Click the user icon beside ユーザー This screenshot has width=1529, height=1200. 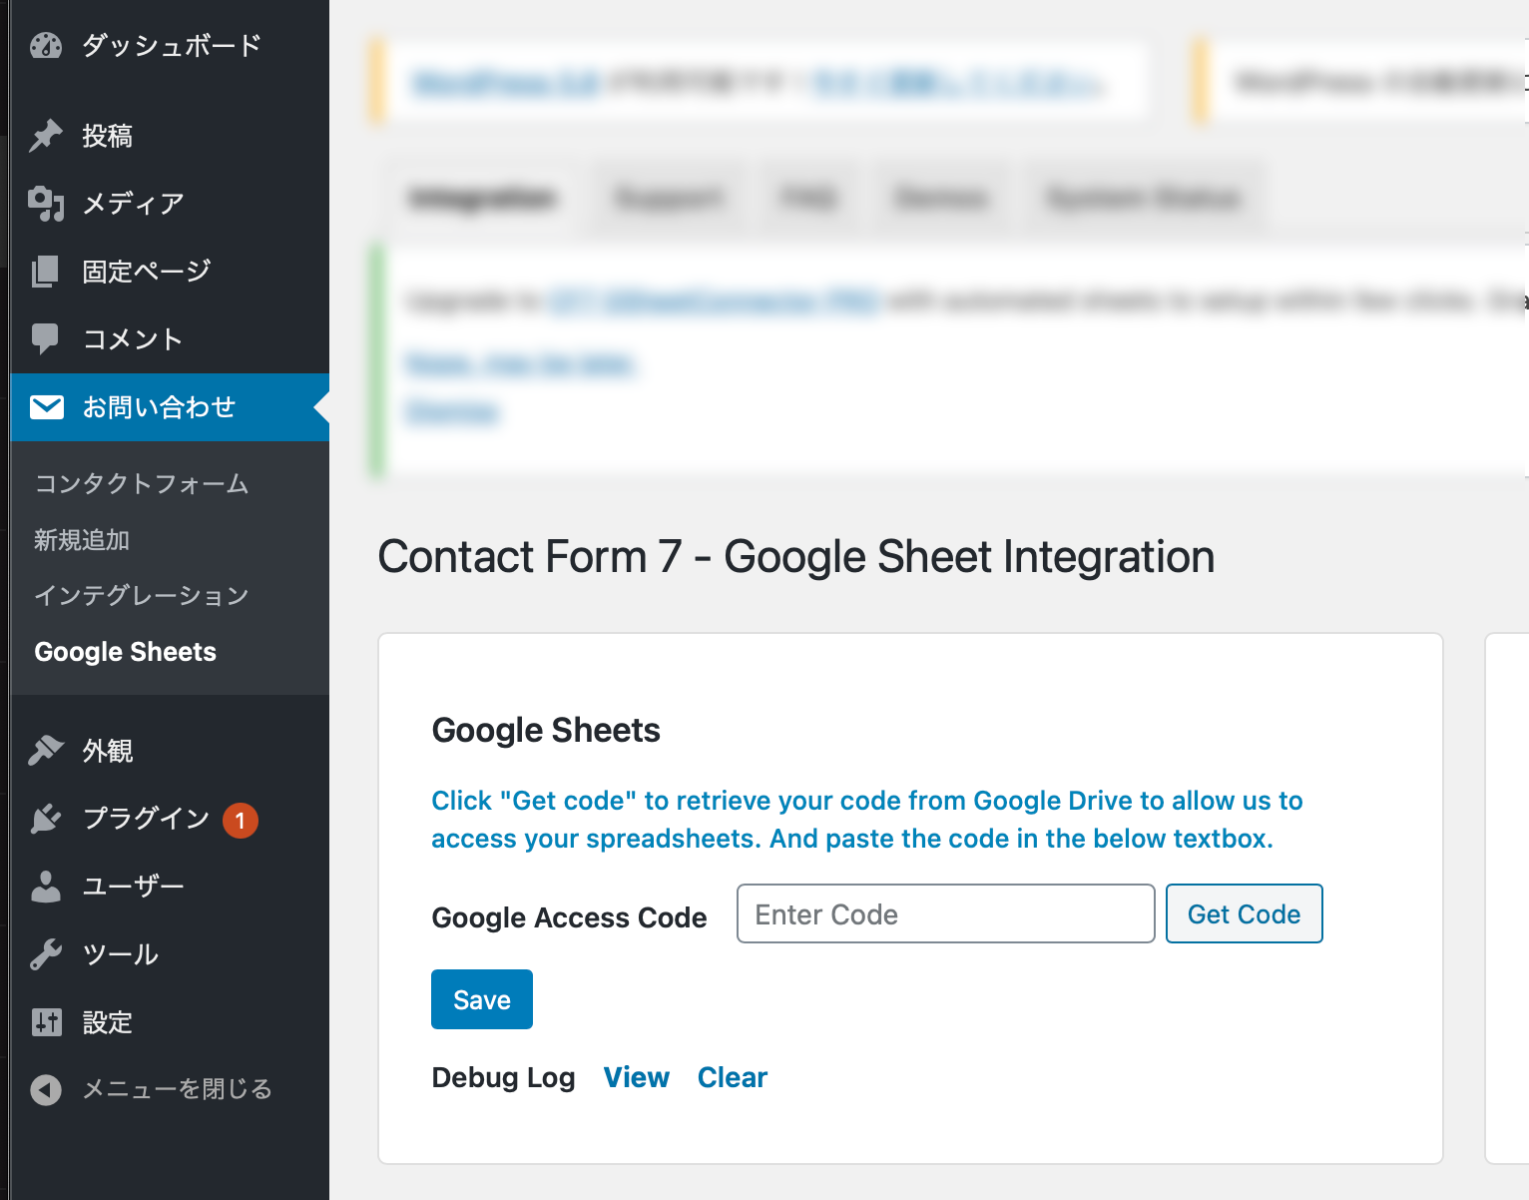[46, 887]
